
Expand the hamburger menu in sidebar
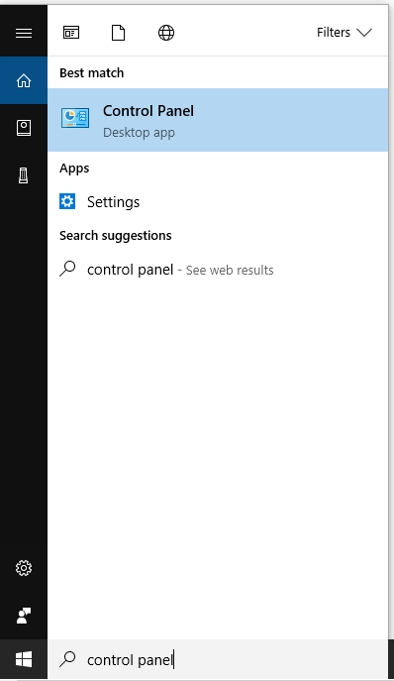(24, 33)
